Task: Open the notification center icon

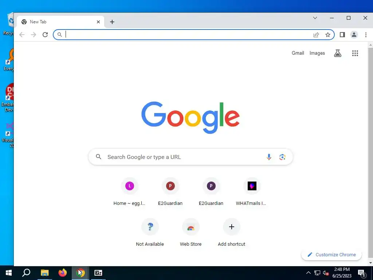Action: click(x=361, y=273)
